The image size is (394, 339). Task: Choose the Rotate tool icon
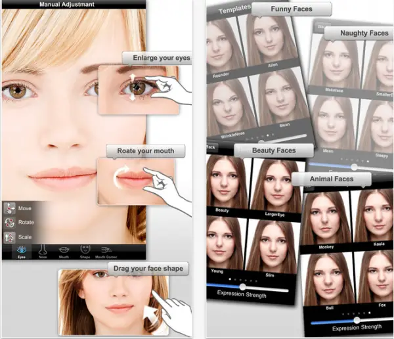click(10, 223)
